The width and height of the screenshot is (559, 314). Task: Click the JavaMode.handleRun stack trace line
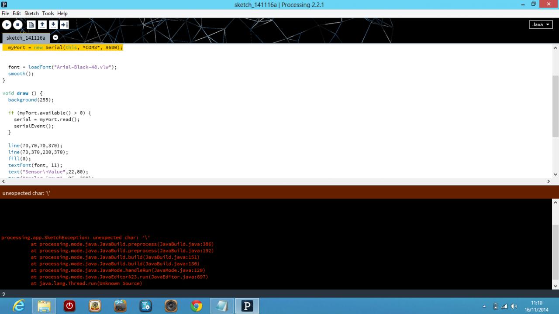click(118, 270)
